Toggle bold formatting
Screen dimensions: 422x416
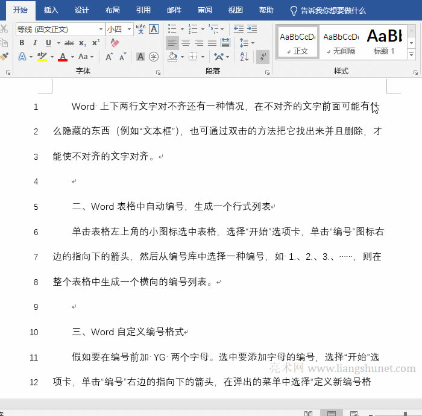pyautogui.click(x=22, y=43)
